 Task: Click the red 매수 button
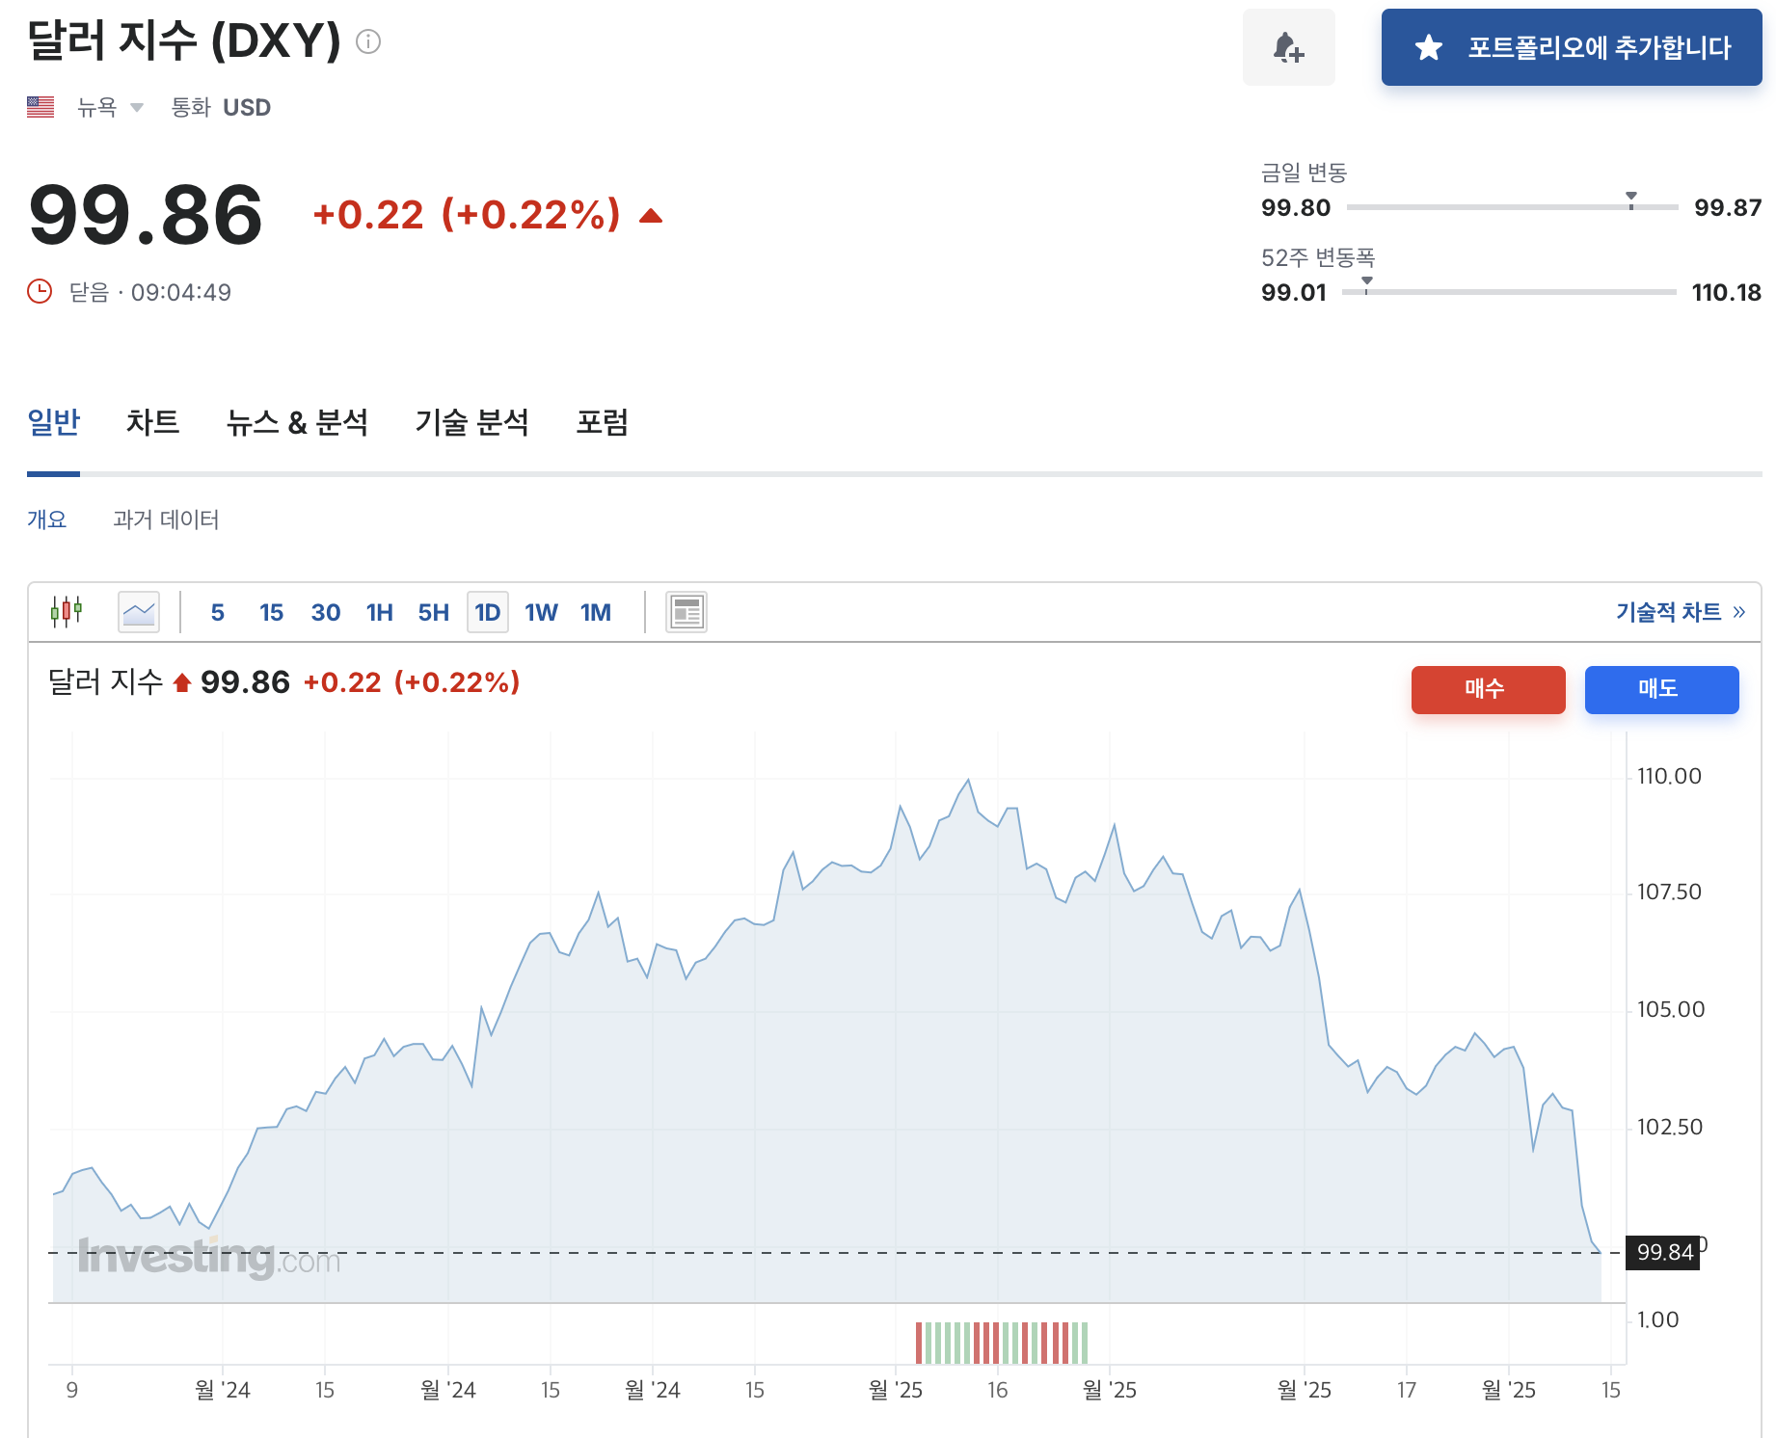(x=1488, y=689)
